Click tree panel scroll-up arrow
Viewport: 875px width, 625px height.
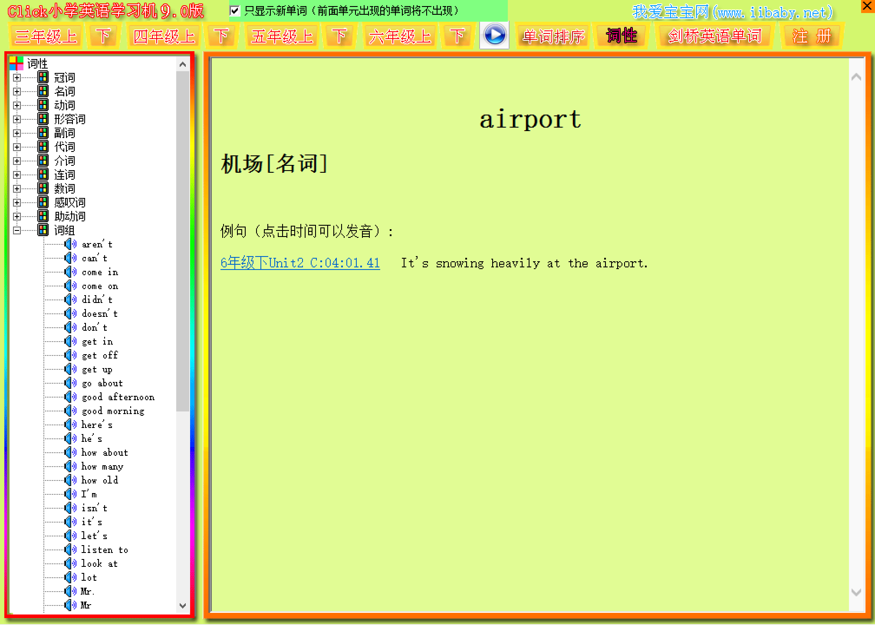coord(183,65)
